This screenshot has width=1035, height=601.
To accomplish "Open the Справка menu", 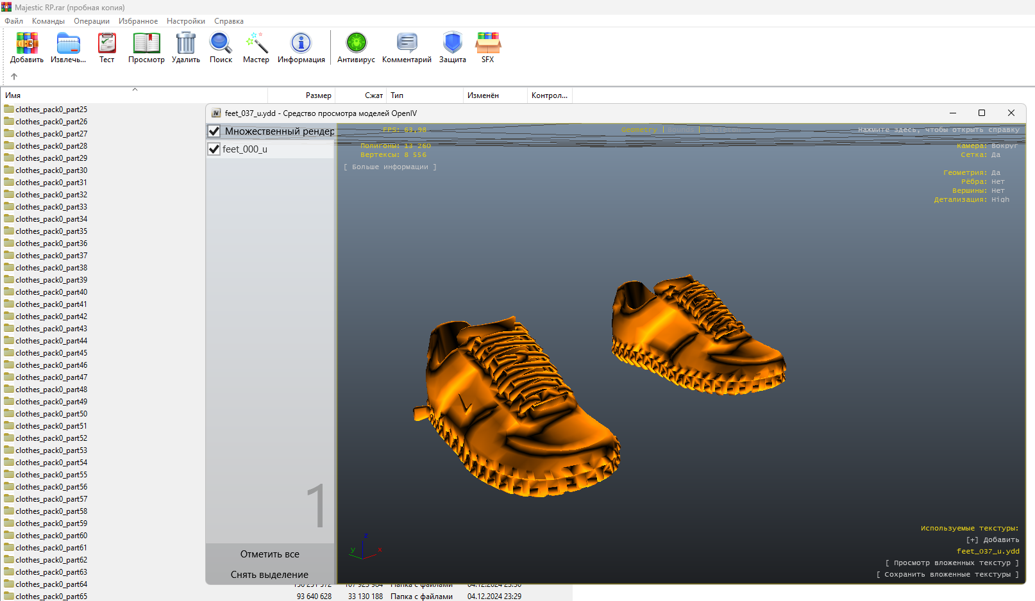I will [x=229, y=21].
